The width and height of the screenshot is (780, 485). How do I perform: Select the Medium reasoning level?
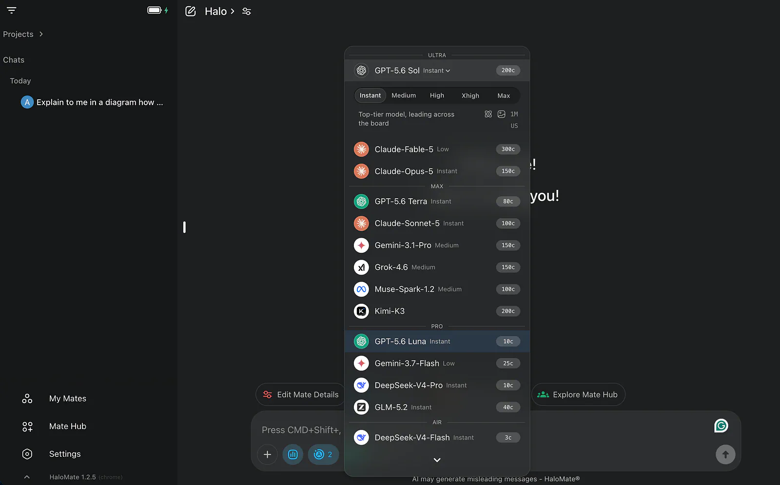point(404,95)
